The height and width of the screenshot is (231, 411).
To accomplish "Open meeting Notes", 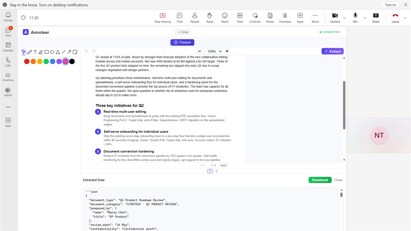I will 270,18.
